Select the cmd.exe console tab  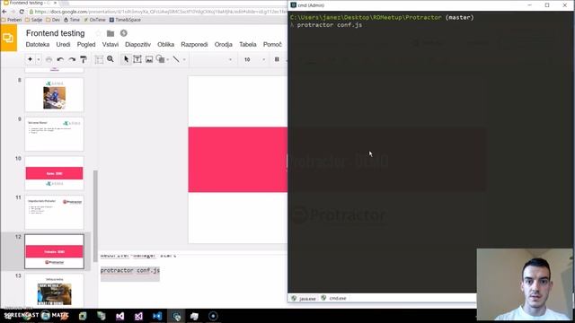pyautogui.click(x=334, y=298)
